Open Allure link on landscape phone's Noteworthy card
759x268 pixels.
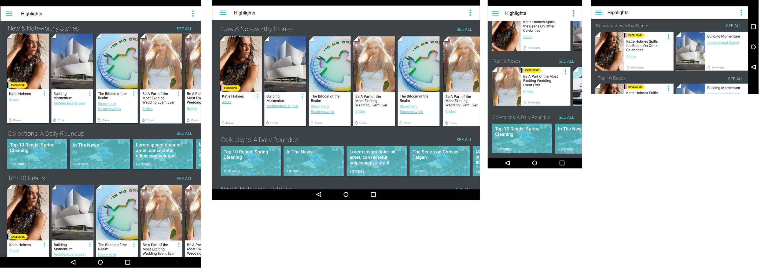631,57
